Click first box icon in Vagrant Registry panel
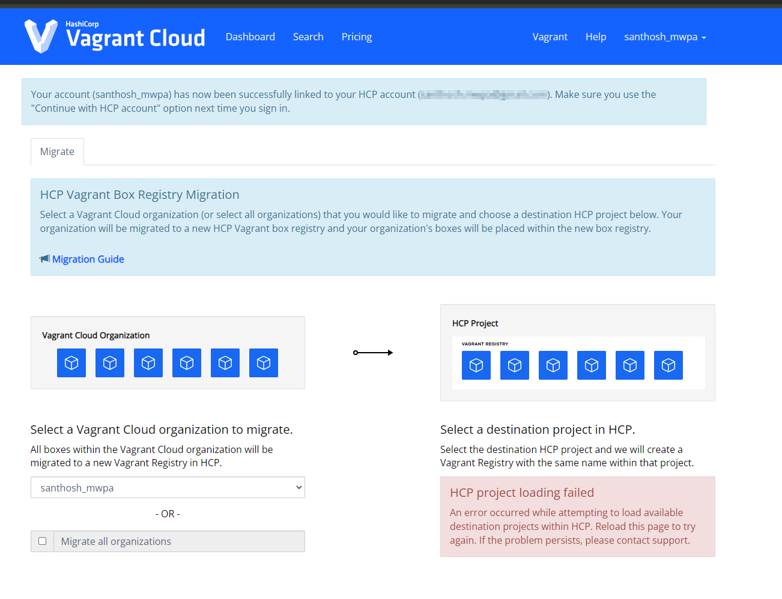Image resolution: width=782 pixels, height=599 pixels. click(x=476, y=365)
